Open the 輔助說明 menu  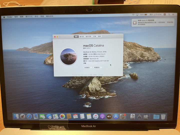[49, 16]
